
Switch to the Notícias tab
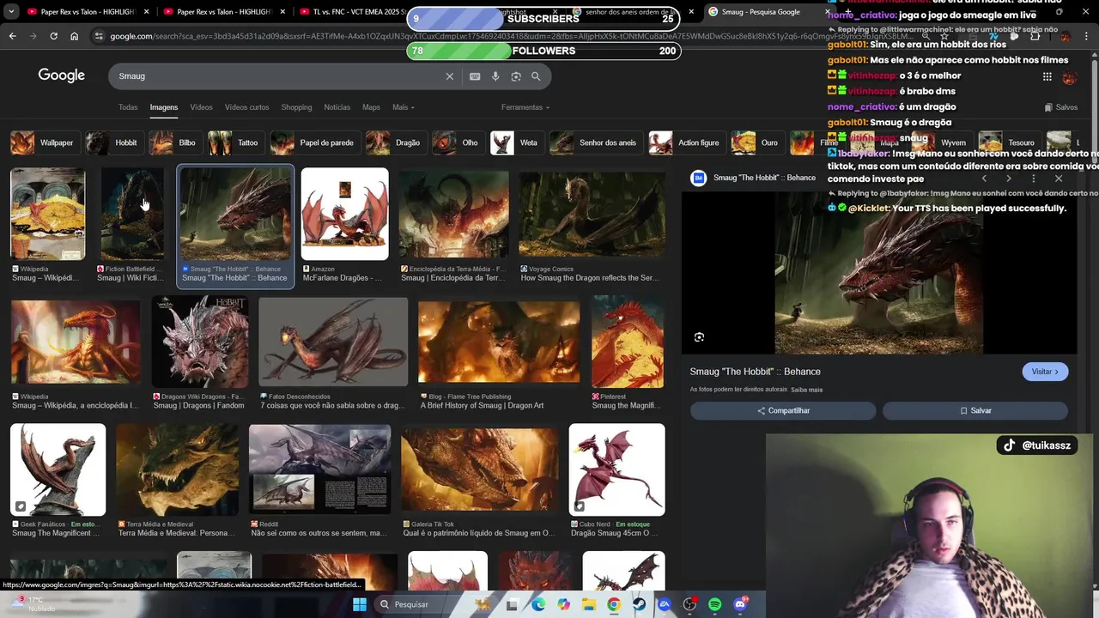[337, 107]
